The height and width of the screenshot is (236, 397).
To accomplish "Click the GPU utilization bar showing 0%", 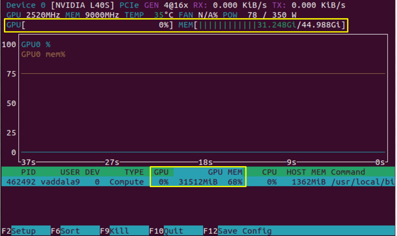I will [x=90, y=26].
